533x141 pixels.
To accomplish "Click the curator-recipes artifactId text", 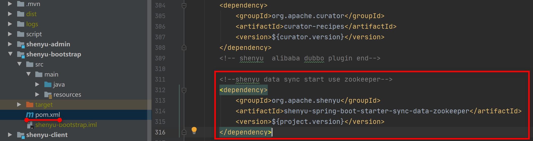I will click(314, 26).
